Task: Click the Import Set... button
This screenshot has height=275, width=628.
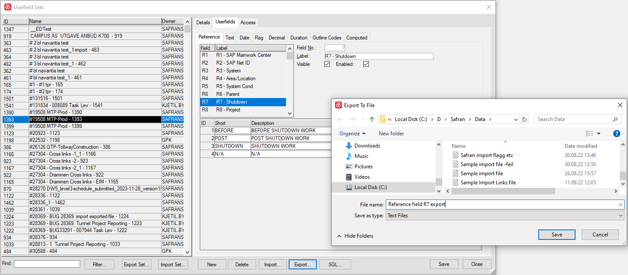Action: (173, 265)
